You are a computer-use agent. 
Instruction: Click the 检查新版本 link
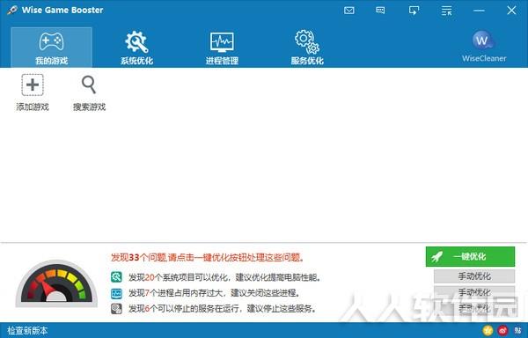[x=27, y=331]
